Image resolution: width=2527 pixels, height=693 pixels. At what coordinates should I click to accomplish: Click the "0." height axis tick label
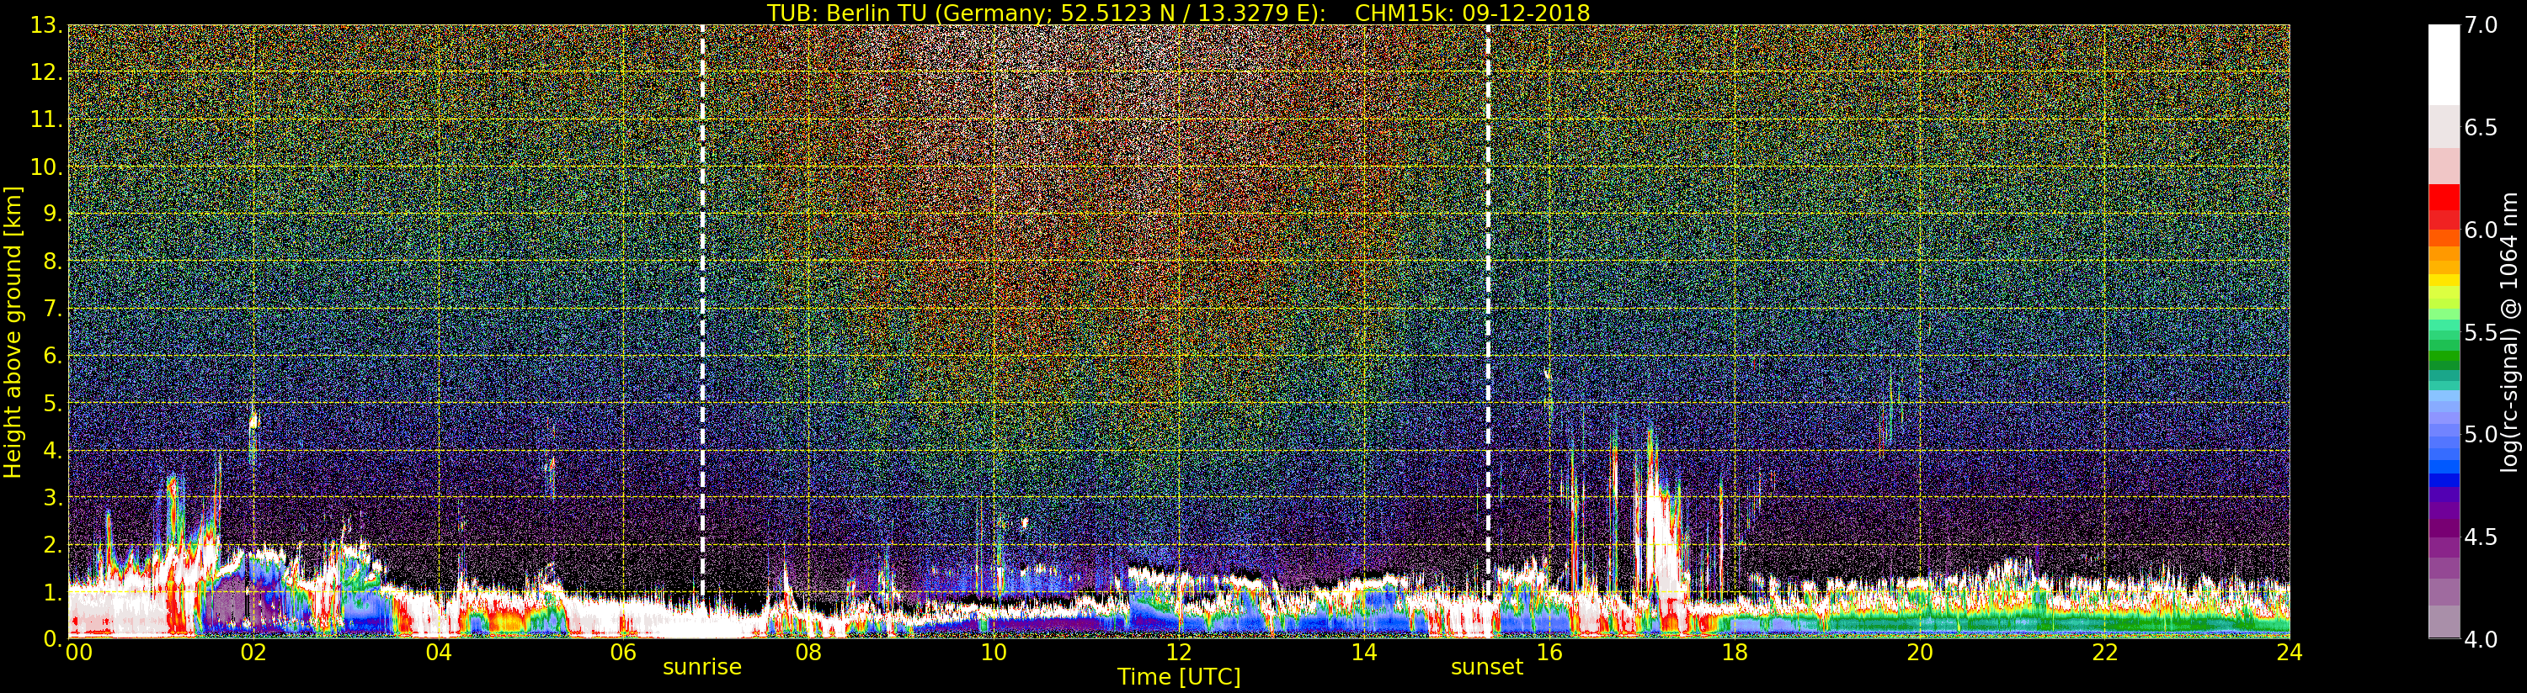point(53,639)
